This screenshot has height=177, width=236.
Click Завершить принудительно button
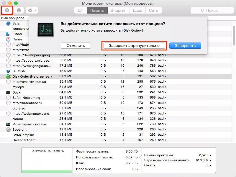point(134,46)
